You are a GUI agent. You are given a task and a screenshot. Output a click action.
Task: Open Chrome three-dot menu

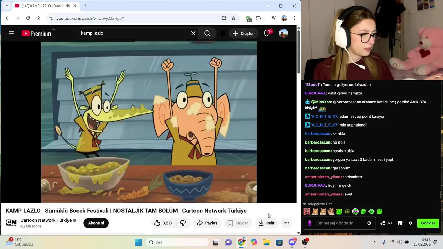(x=295, y=18)
